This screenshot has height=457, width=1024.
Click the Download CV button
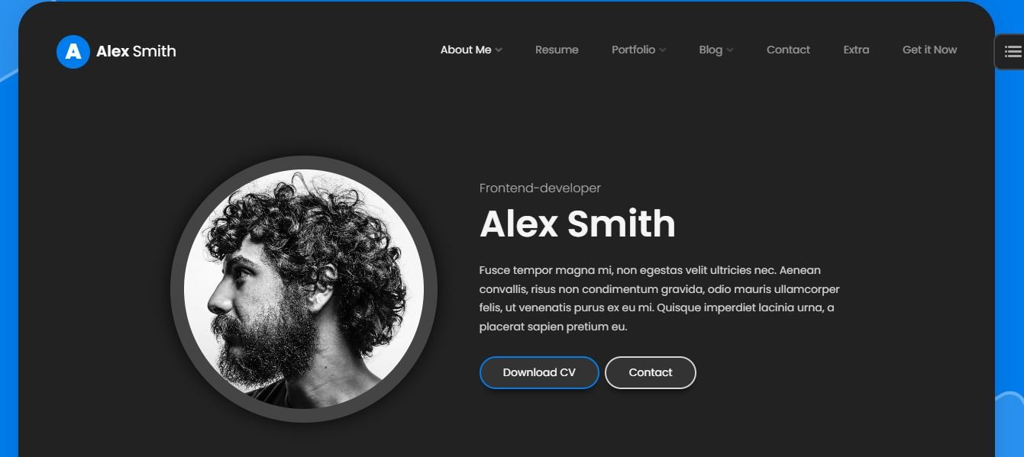point(539,372)
